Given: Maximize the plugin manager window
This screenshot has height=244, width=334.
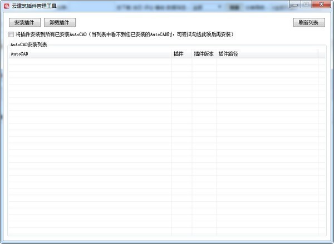Looking at the screenshot, I should click(x=306, y=4).
